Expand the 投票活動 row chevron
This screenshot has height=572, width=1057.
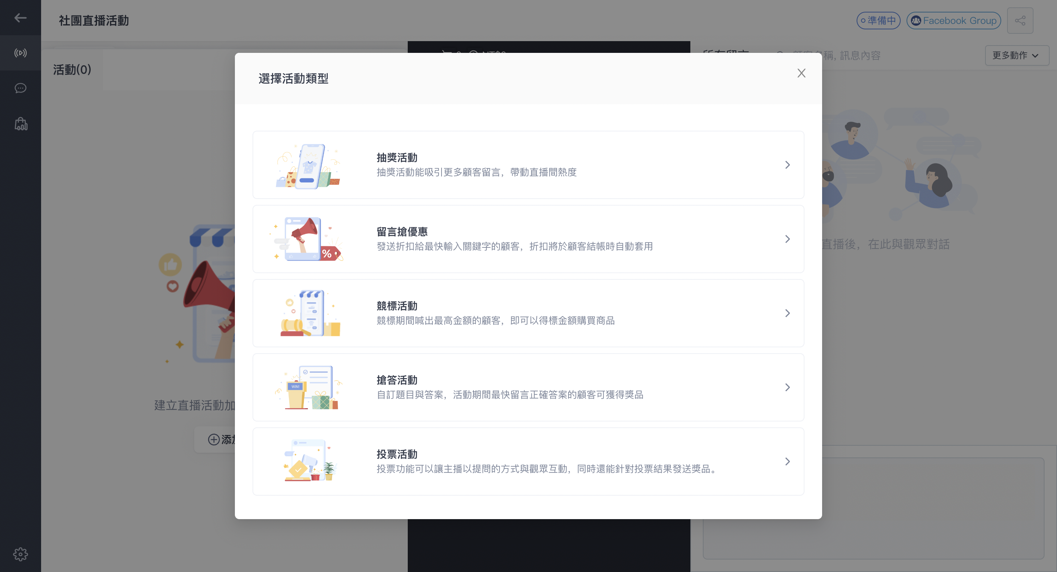pos(787,461)
